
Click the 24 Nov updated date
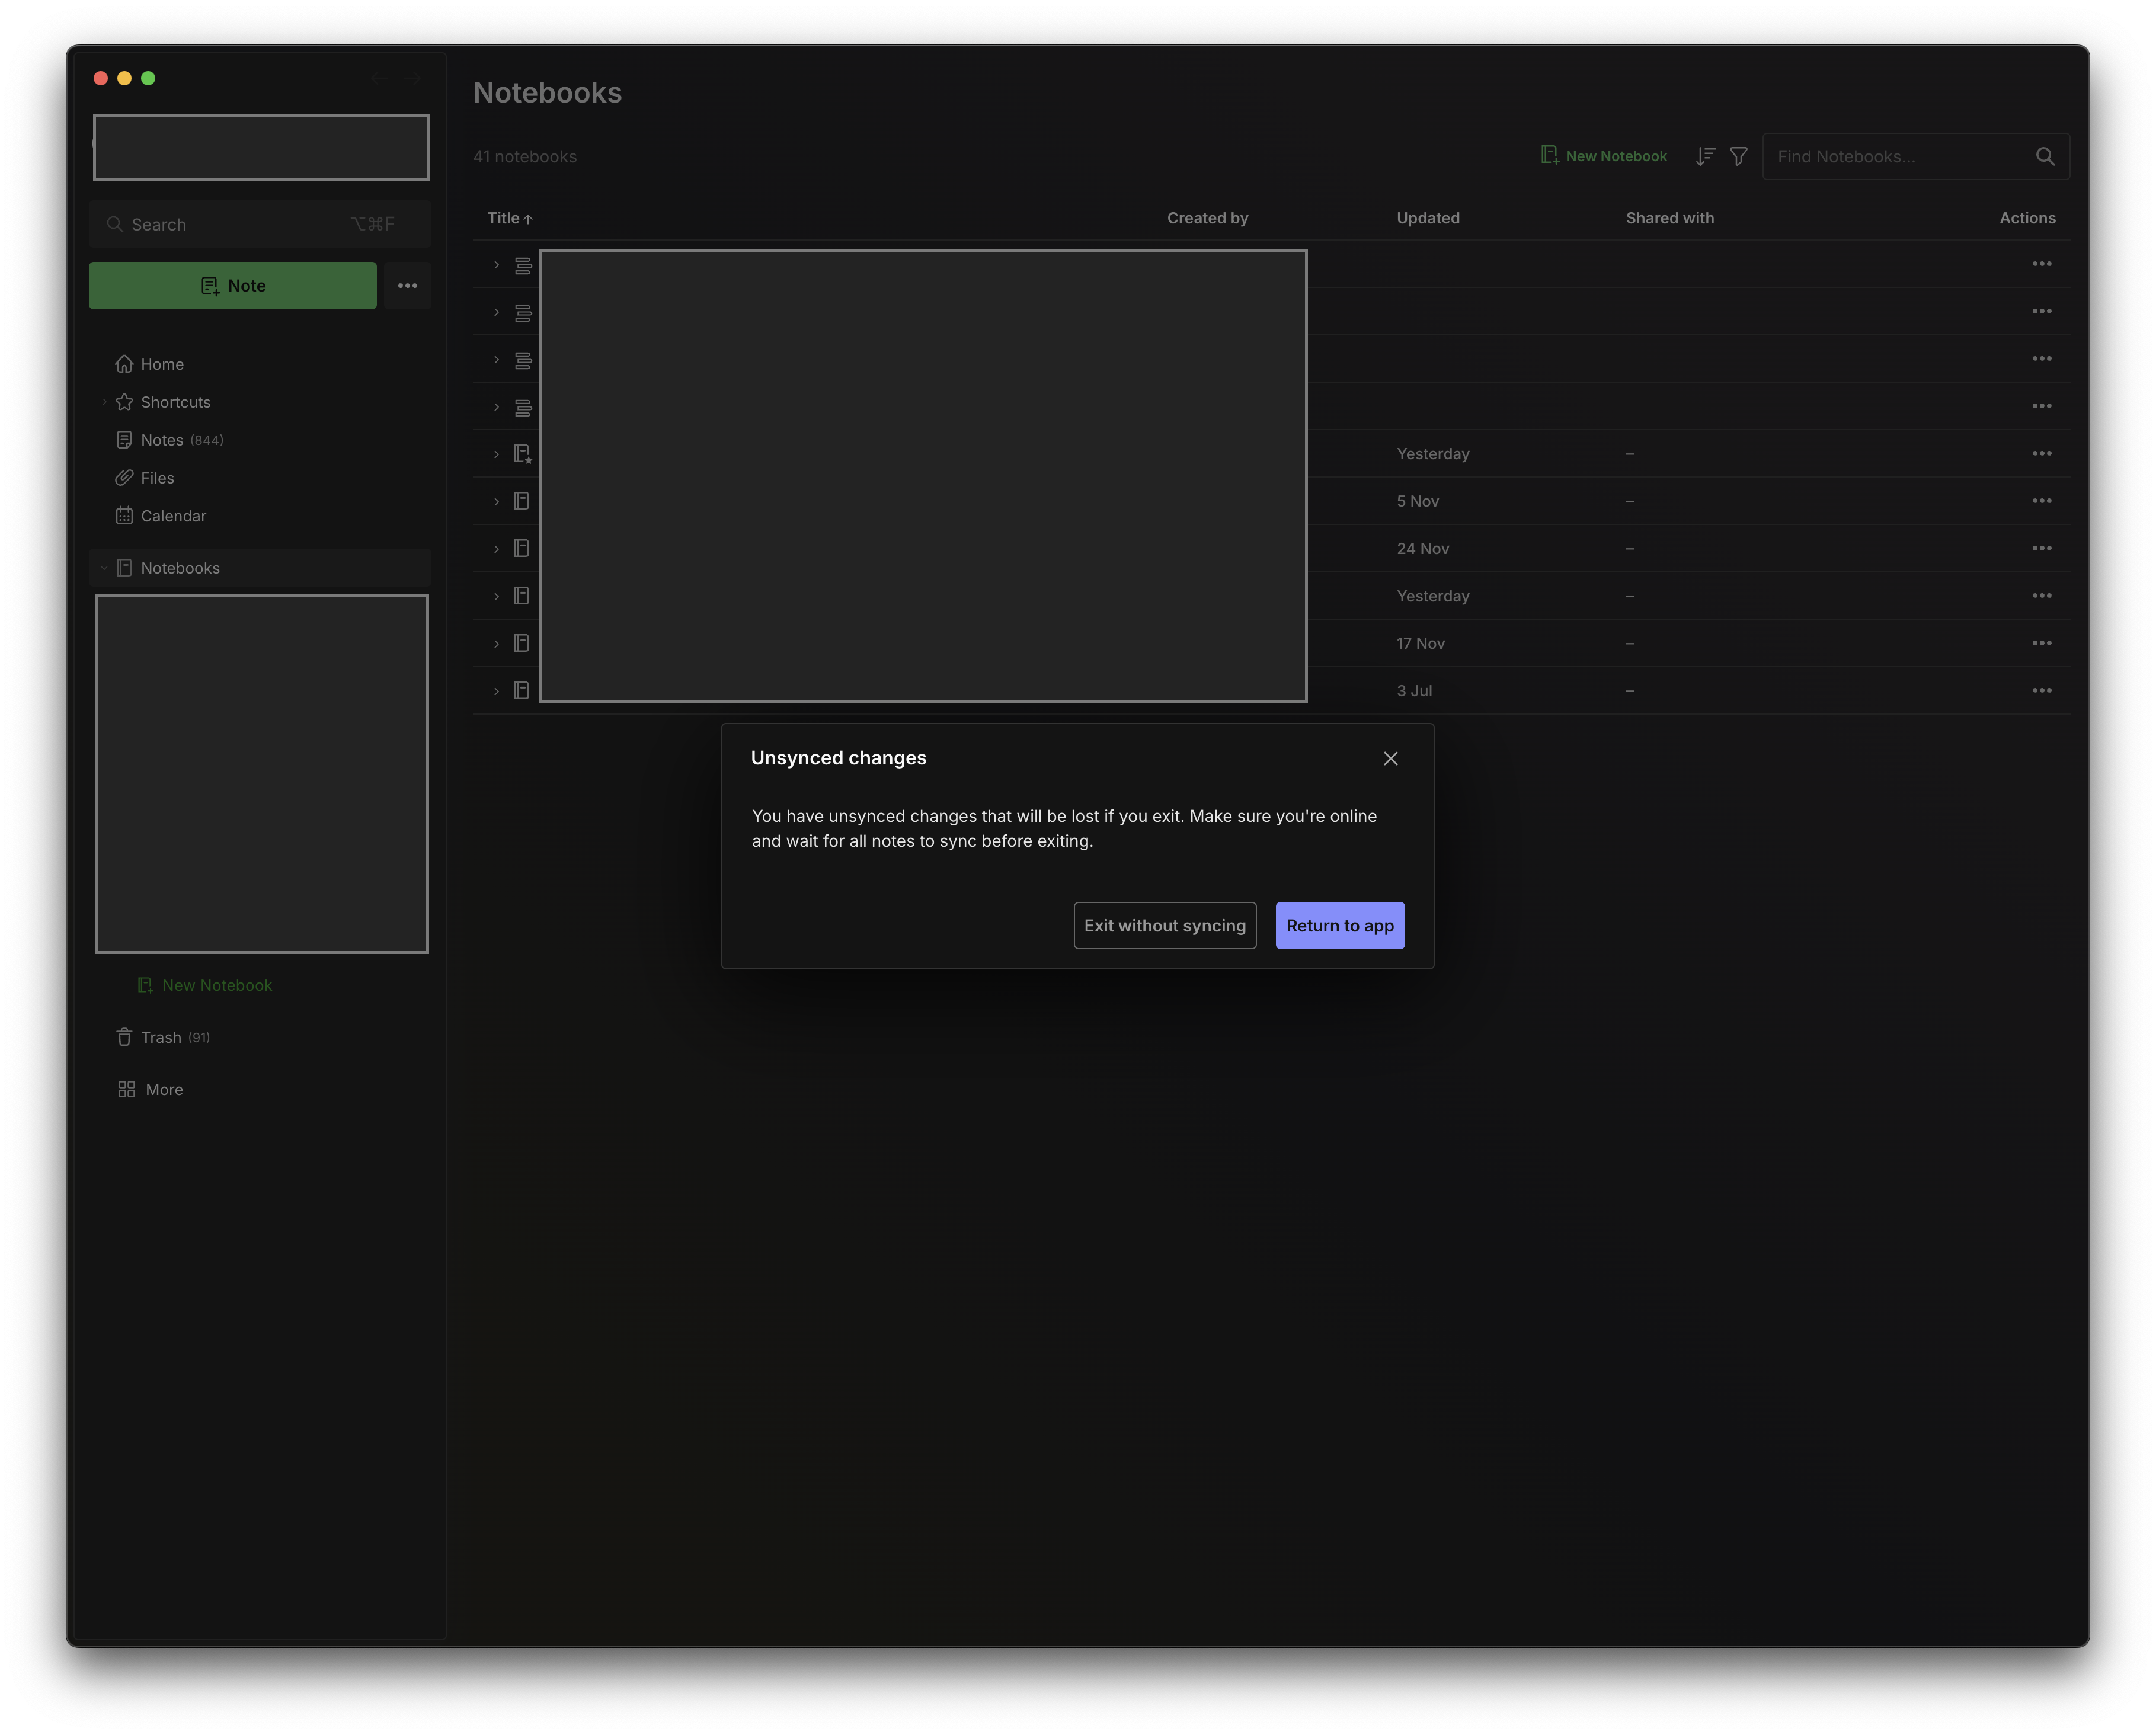pyautogui.click(x=1422, y=549)
